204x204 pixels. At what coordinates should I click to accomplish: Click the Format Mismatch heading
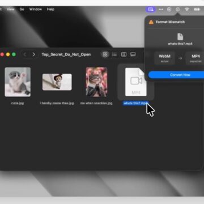[x=170, y=22]
